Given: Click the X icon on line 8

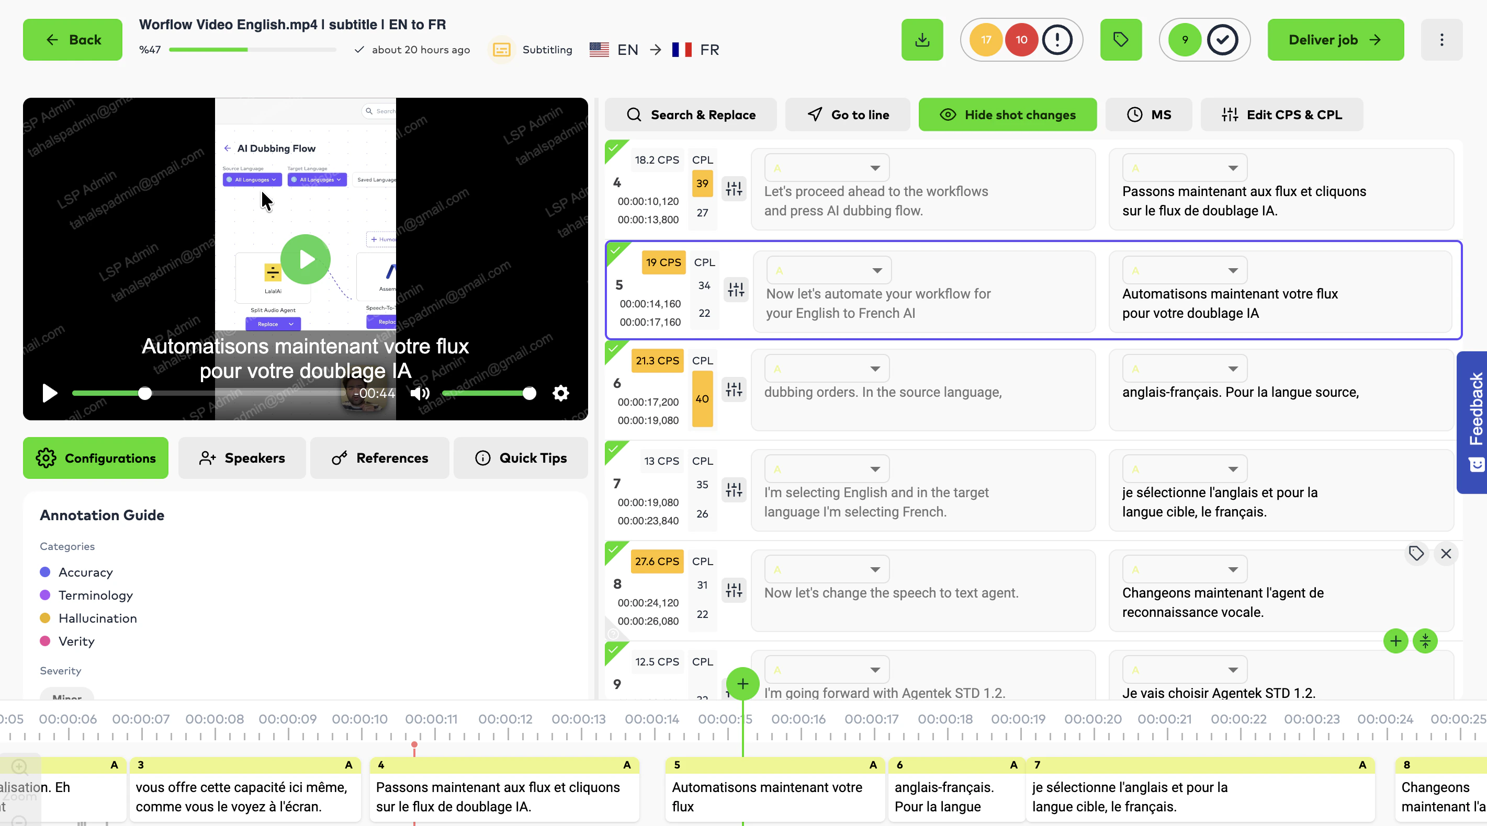Looking at the screenshot, I should 1446,554.
